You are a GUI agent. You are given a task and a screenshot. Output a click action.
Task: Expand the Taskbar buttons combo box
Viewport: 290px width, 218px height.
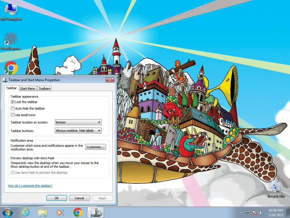coord(78,131)
